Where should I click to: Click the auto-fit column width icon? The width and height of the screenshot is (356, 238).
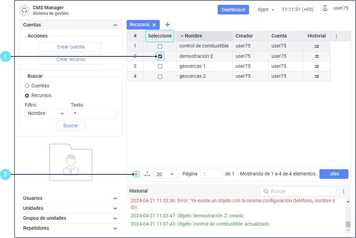[x=147, y=174]
